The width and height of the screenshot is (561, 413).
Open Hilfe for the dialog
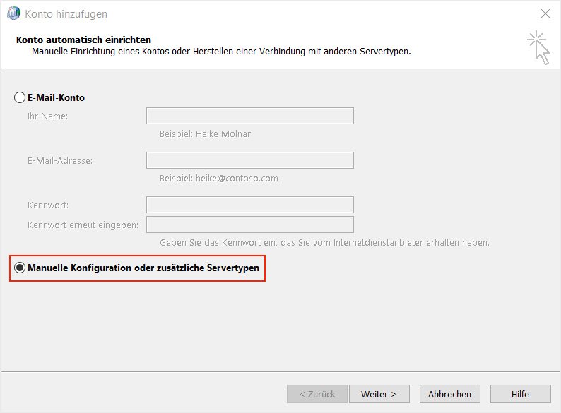pyautogui.click(x=520, y=394)
